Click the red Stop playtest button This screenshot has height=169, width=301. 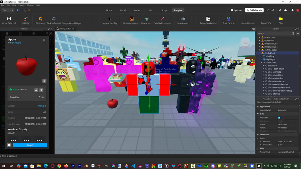coord(29,10)
